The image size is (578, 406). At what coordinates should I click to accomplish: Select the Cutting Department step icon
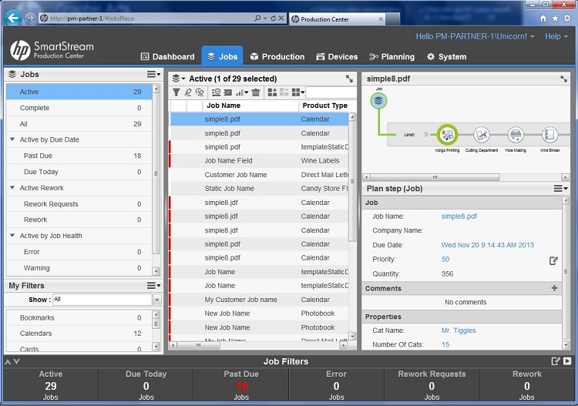tap(482, 135)
